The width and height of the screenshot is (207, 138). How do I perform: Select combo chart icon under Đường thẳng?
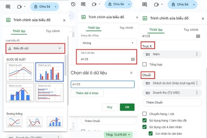tap(55, 122)
